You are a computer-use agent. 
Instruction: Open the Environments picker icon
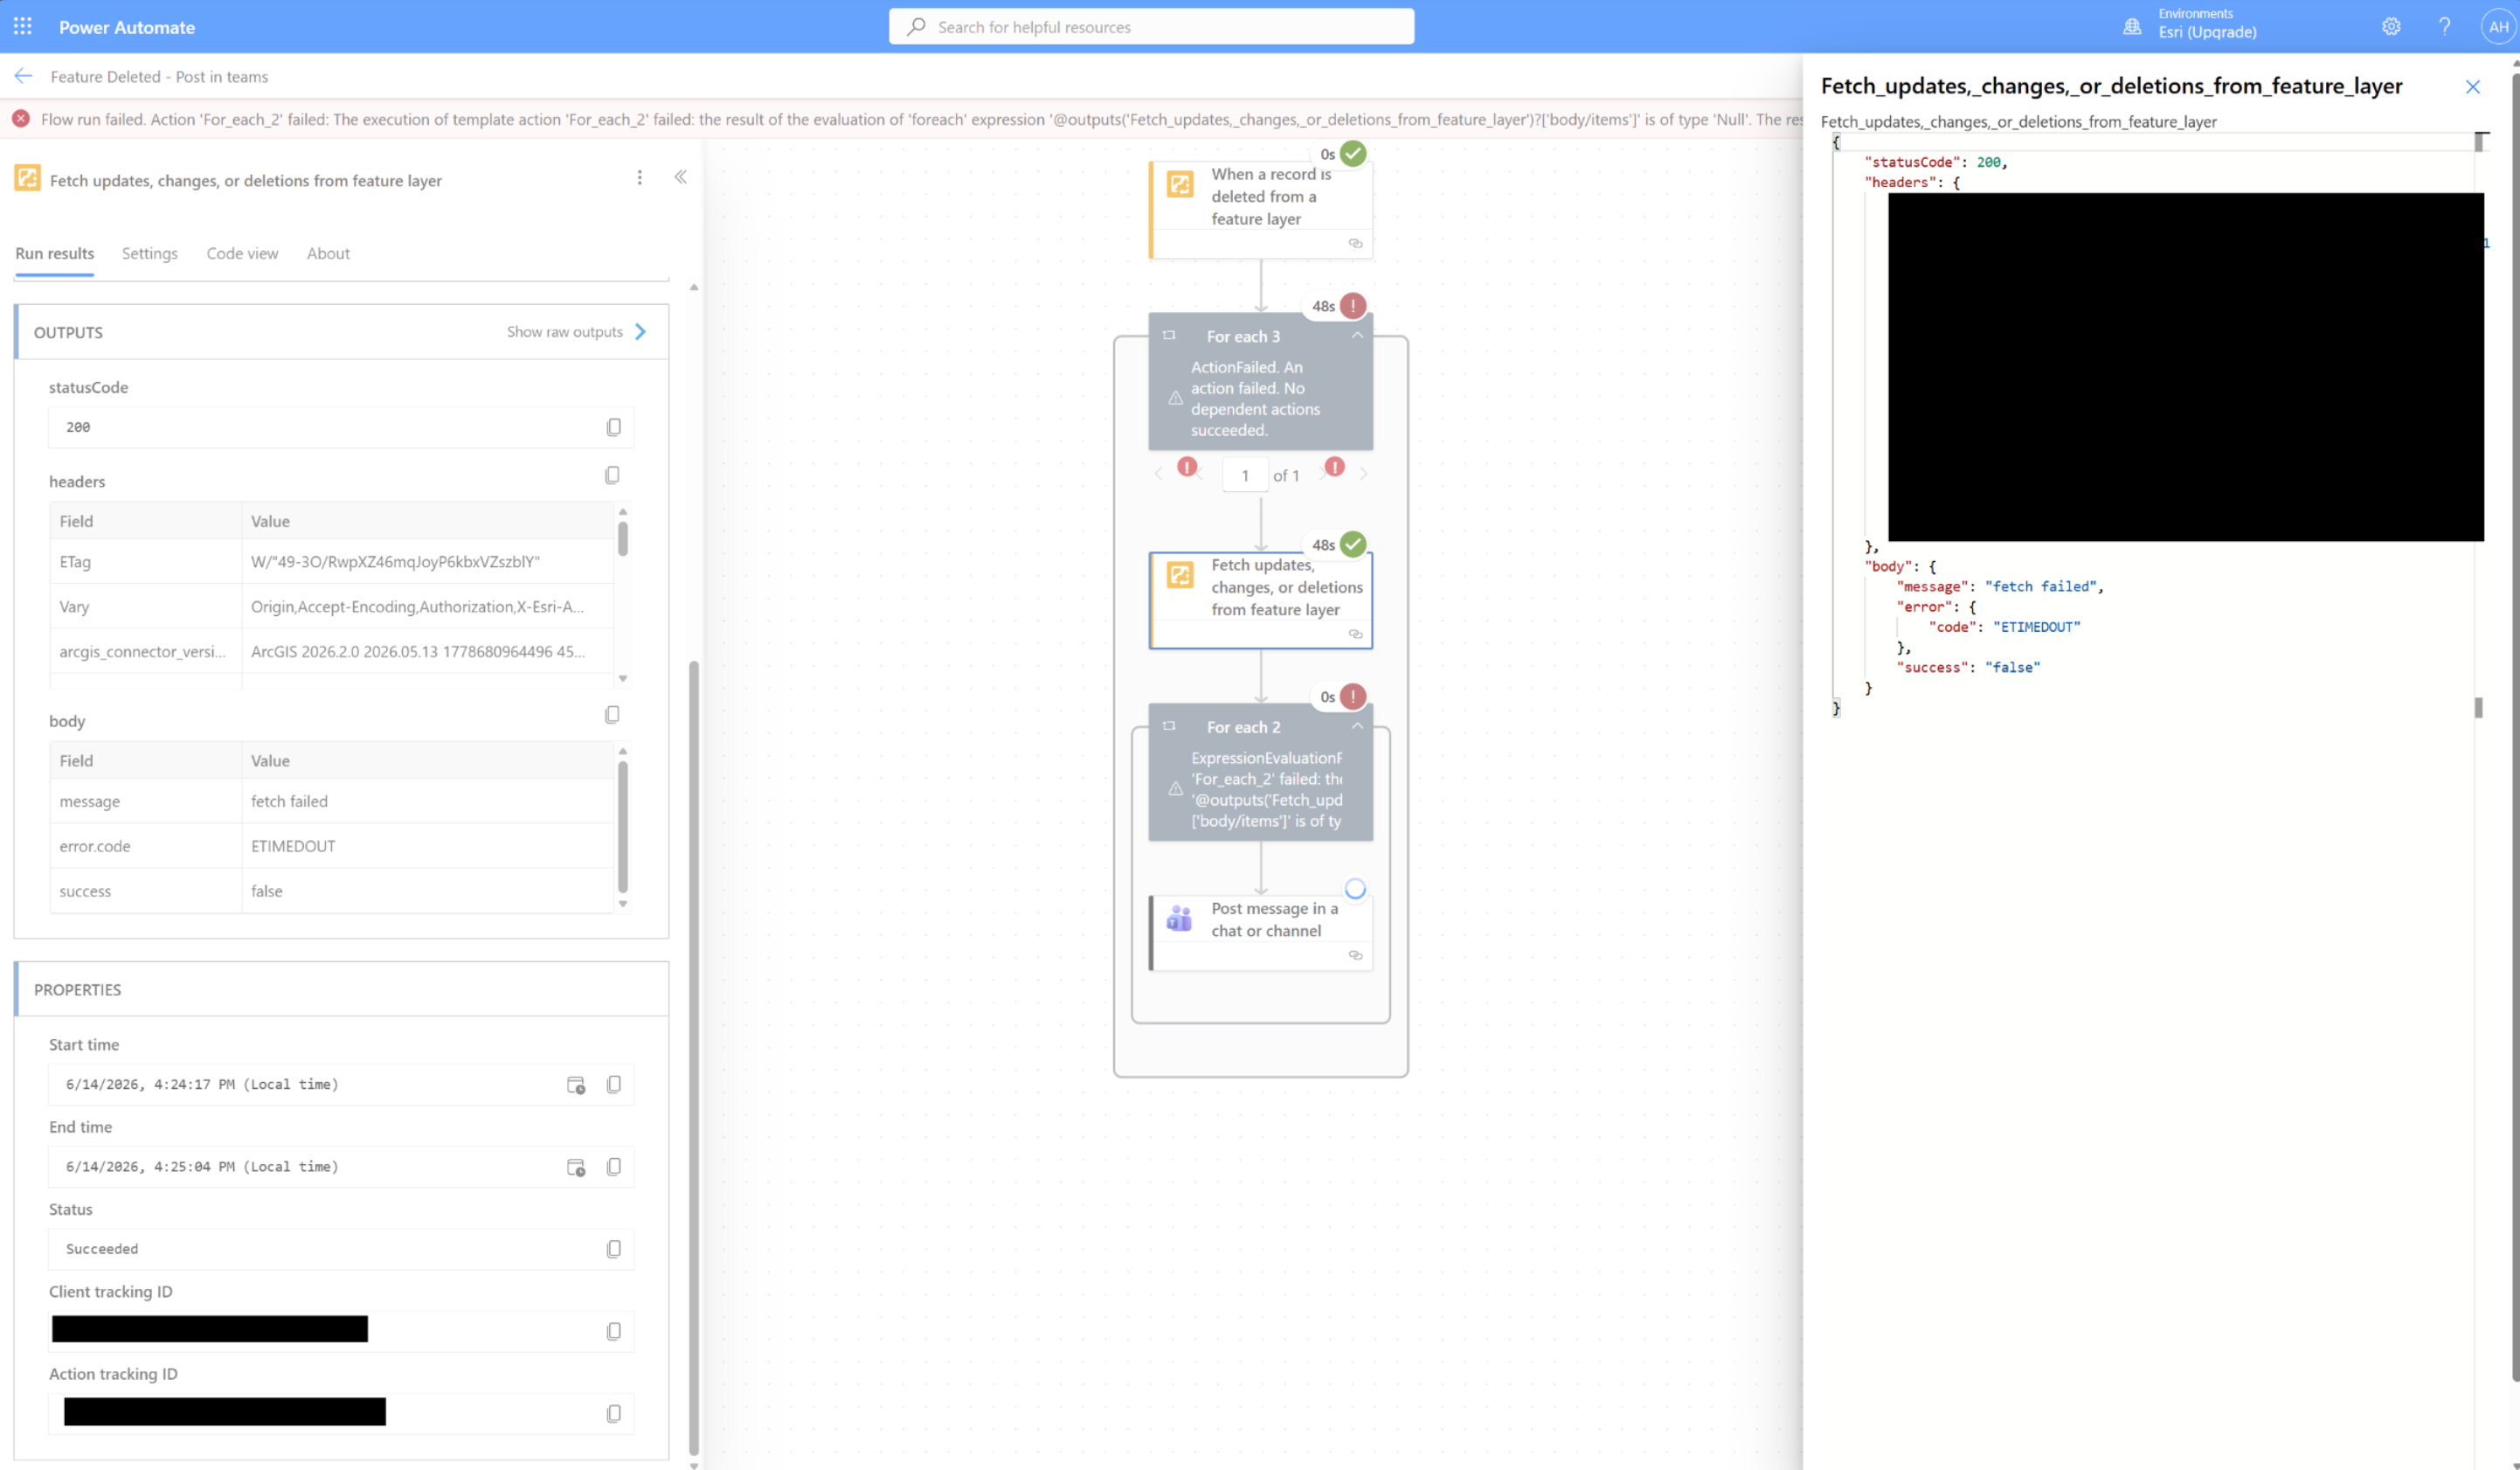pos(2132,27)
